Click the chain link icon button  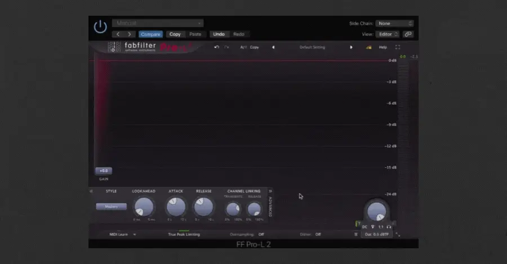pyautogui.click(x=408, y=34)
